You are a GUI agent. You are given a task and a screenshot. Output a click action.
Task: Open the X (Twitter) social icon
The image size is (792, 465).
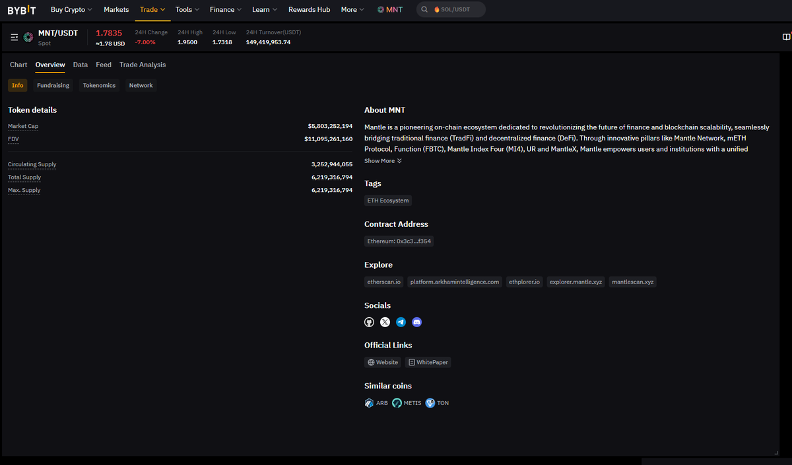[385, 323]
